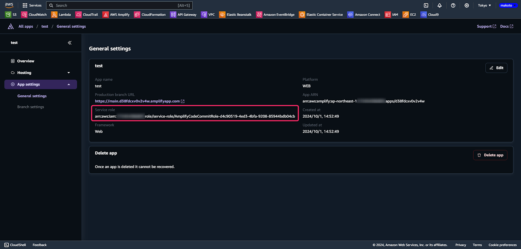Open Cloud9 favorite shortcut
The image size is (521, 249).
[x=430, y=15]
